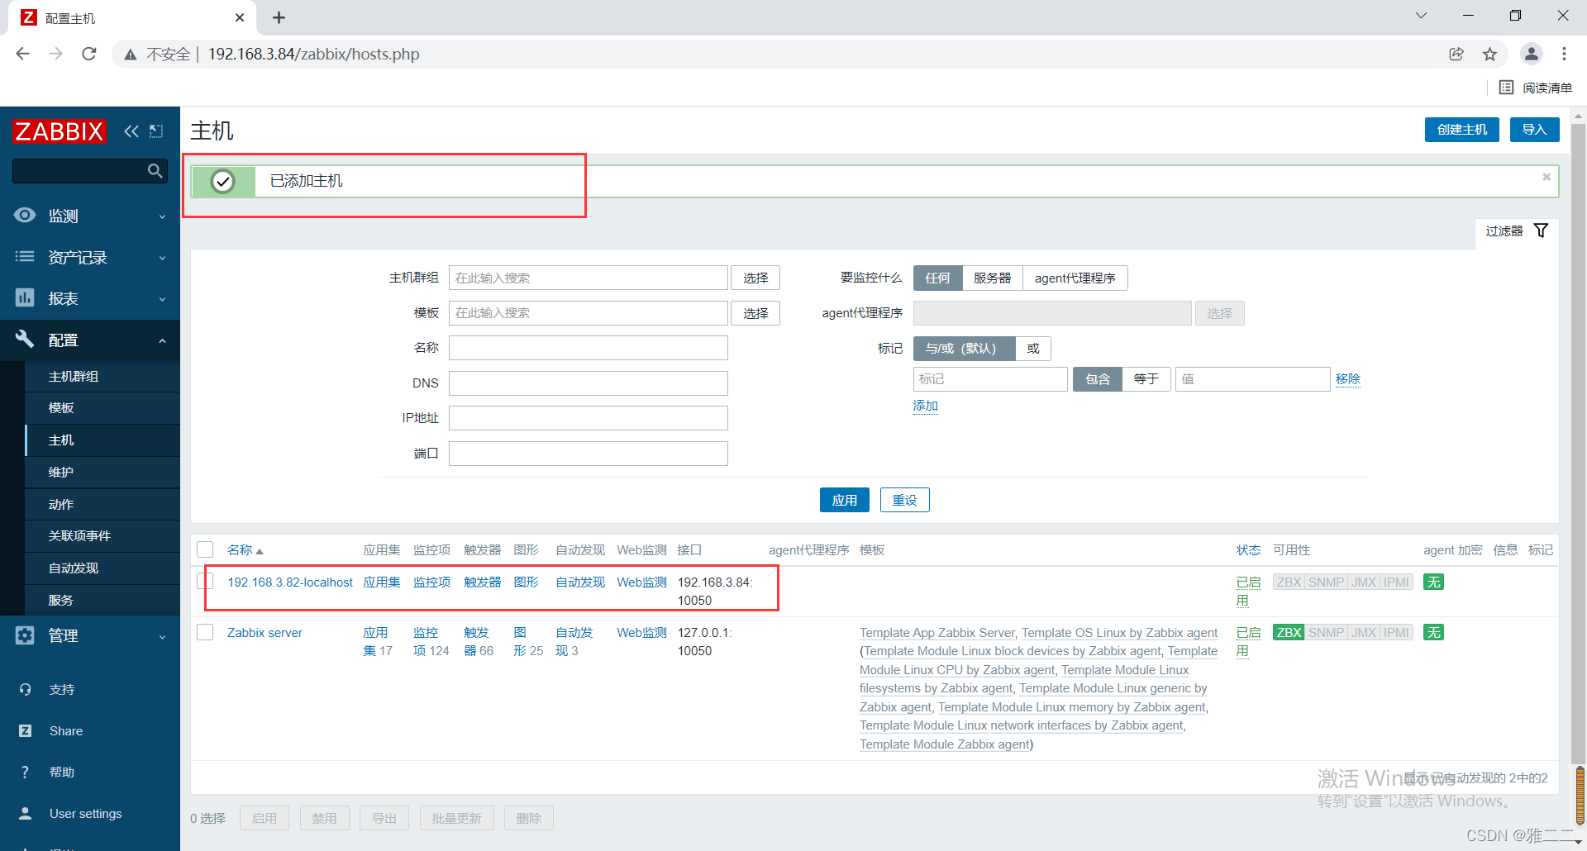Click the bookmark star icon
This screenshot has height=851, width=1587.
(1489, 54)
